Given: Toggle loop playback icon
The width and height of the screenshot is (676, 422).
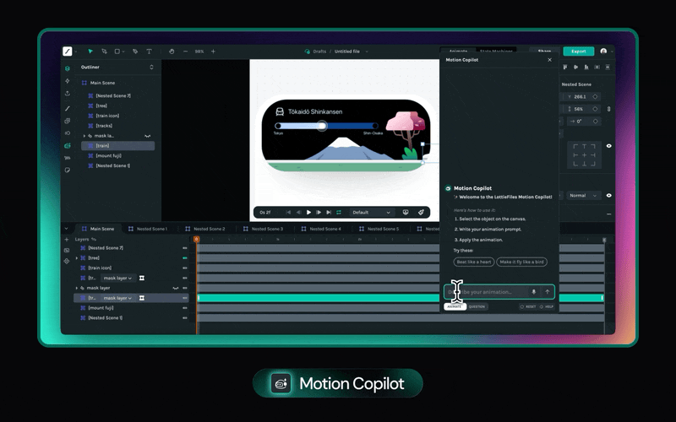Looking at the screenshot, I should pyautogui.click(x=339, y=213).
